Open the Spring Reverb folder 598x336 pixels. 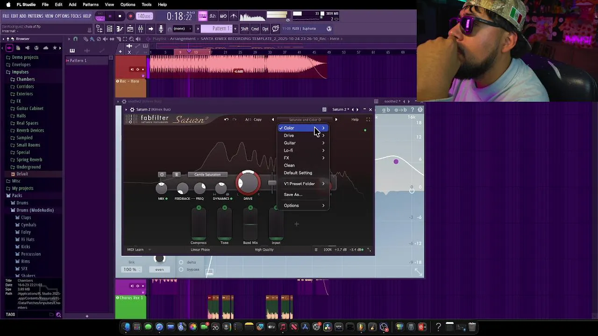click(x=29, y=160)
